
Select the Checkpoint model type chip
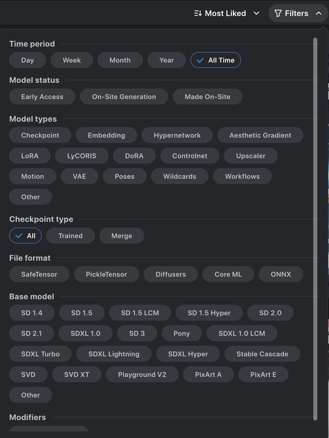click(40, 135)
